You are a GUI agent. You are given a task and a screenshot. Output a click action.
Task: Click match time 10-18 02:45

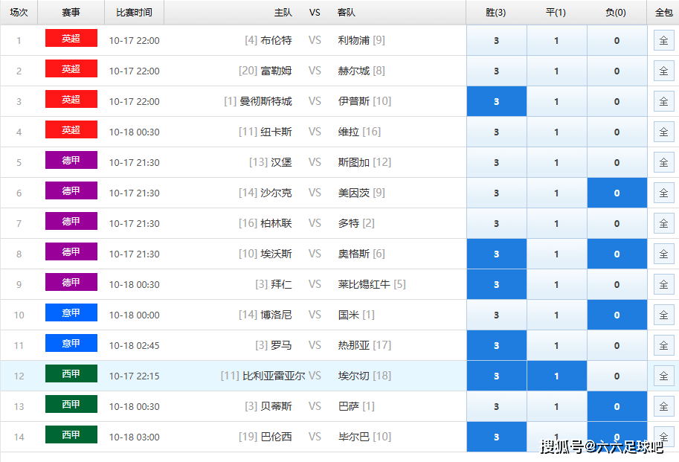click(135, 345)
